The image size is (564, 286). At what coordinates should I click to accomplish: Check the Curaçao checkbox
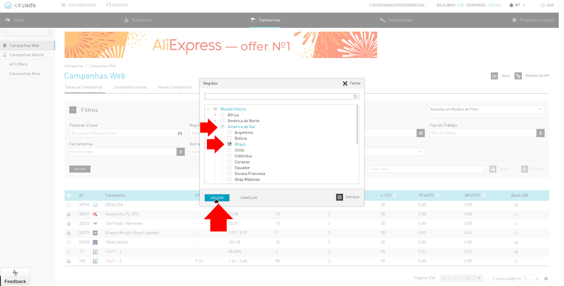tap(229, 162)
